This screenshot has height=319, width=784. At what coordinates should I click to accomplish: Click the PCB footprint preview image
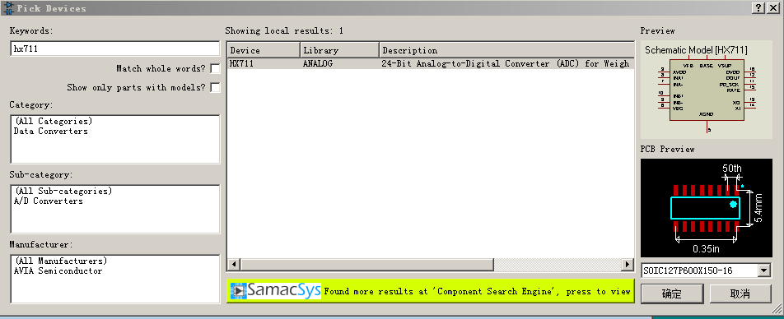pyautogui.click(x=706, y=208)
